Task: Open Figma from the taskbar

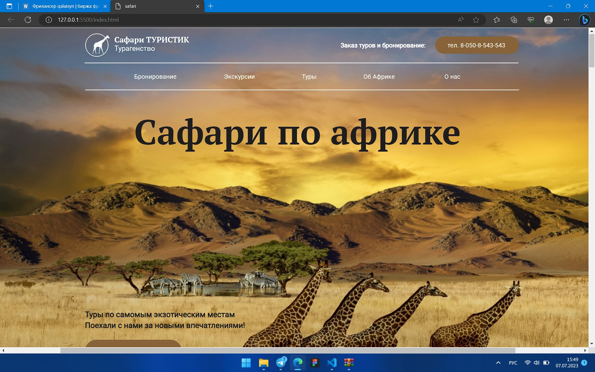Action: coord(315,363)
